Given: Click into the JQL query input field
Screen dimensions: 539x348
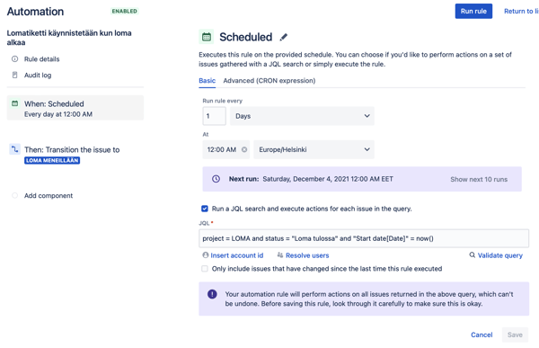Looking at the screenshot, I should click(x=364, y=238).
